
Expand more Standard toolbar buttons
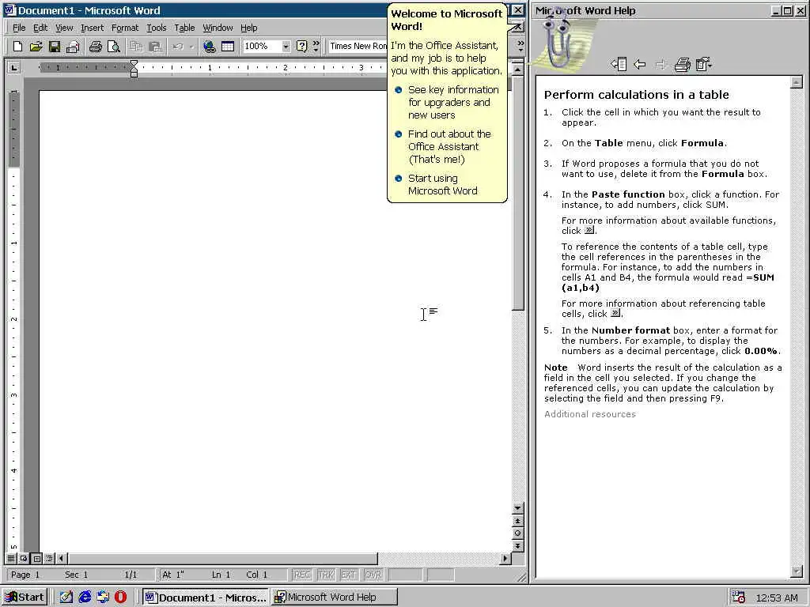point(316,47)
